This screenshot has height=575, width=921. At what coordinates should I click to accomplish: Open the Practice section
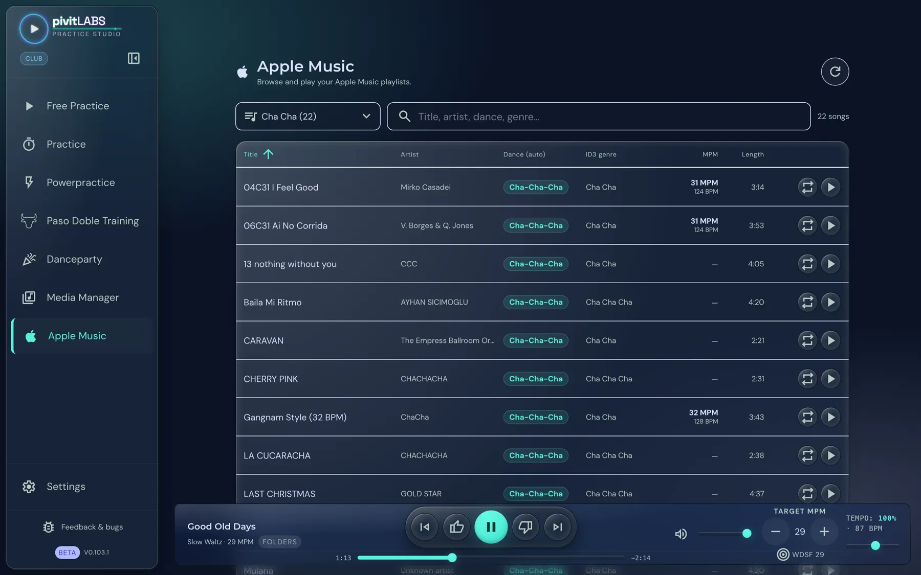82,144
